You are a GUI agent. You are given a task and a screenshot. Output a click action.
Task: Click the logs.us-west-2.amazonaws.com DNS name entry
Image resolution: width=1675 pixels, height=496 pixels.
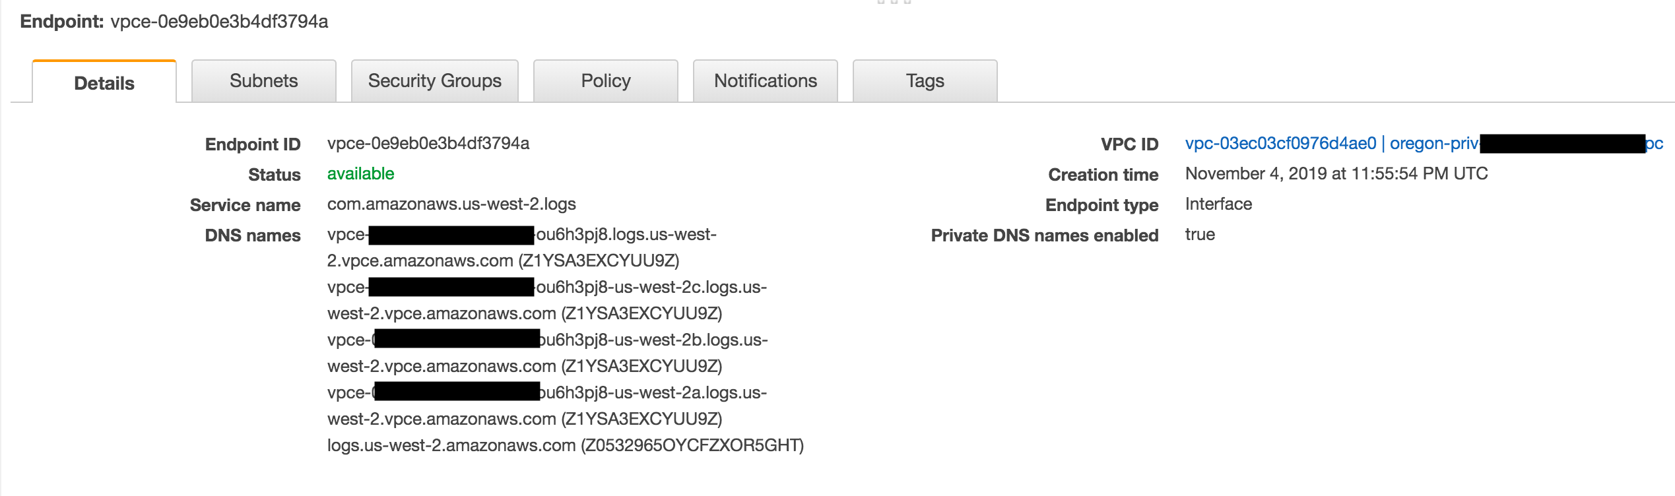(566, 445)
